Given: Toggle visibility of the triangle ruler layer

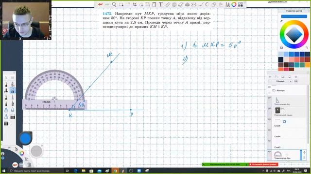Looking at the screenshot, I should (269, 98).
